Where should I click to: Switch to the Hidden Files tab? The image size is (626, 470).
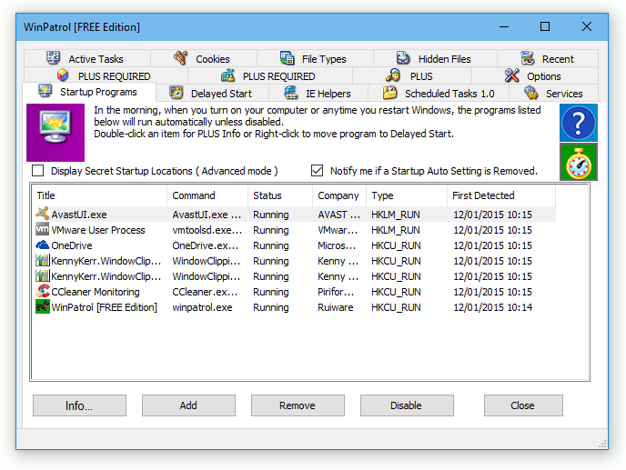point(435,59)
